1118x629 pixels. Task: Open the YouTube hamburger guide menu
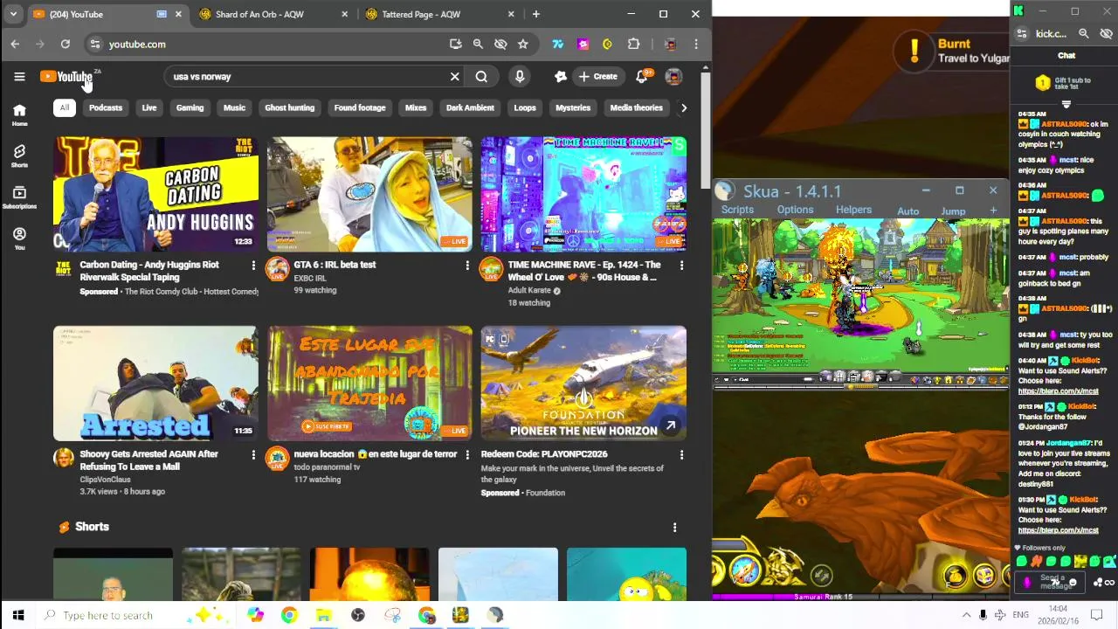(x=19, y=77)
